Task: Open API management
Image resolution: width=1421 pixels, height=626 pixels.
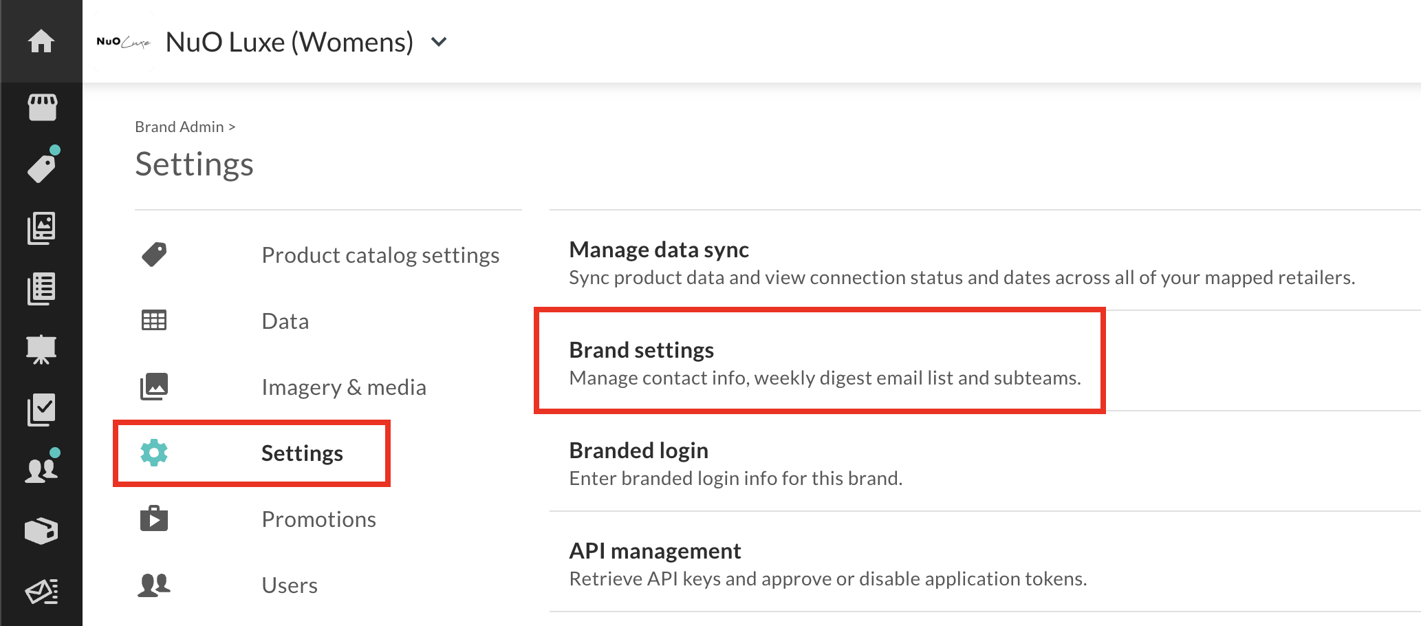Action: click(655, 550)
